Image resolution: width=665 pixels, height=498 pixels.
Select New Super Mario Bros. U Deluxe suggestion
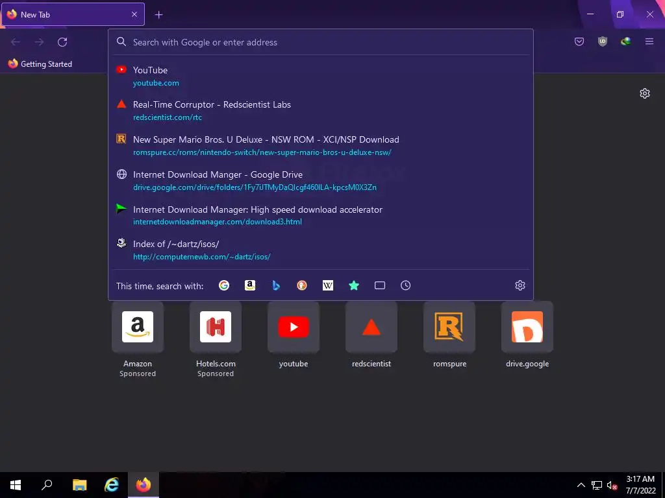pyautogui.click(x=321, y=146)
